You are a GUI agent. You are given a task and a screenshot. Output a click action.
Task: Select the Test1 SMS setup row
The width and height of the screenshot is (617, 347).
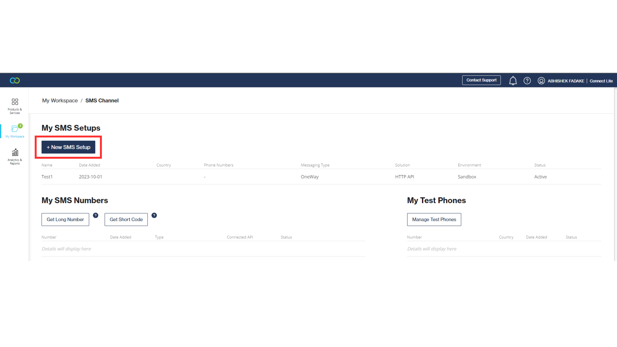[47, 176]
